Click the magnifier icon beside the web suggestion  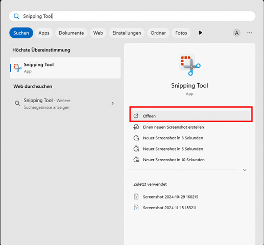(17, 103)
